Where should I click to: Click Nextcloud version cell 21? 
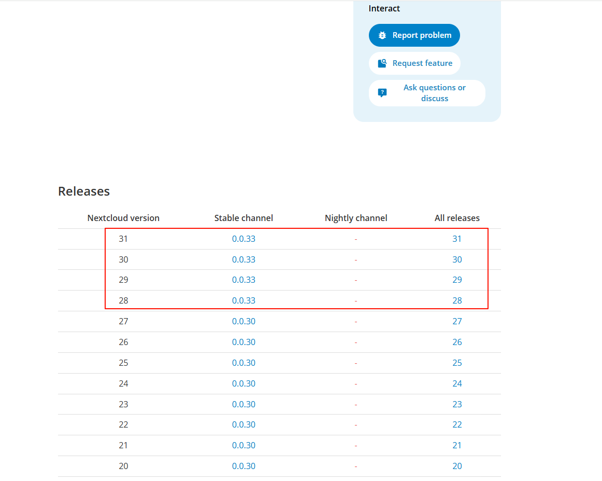point(123,446)
